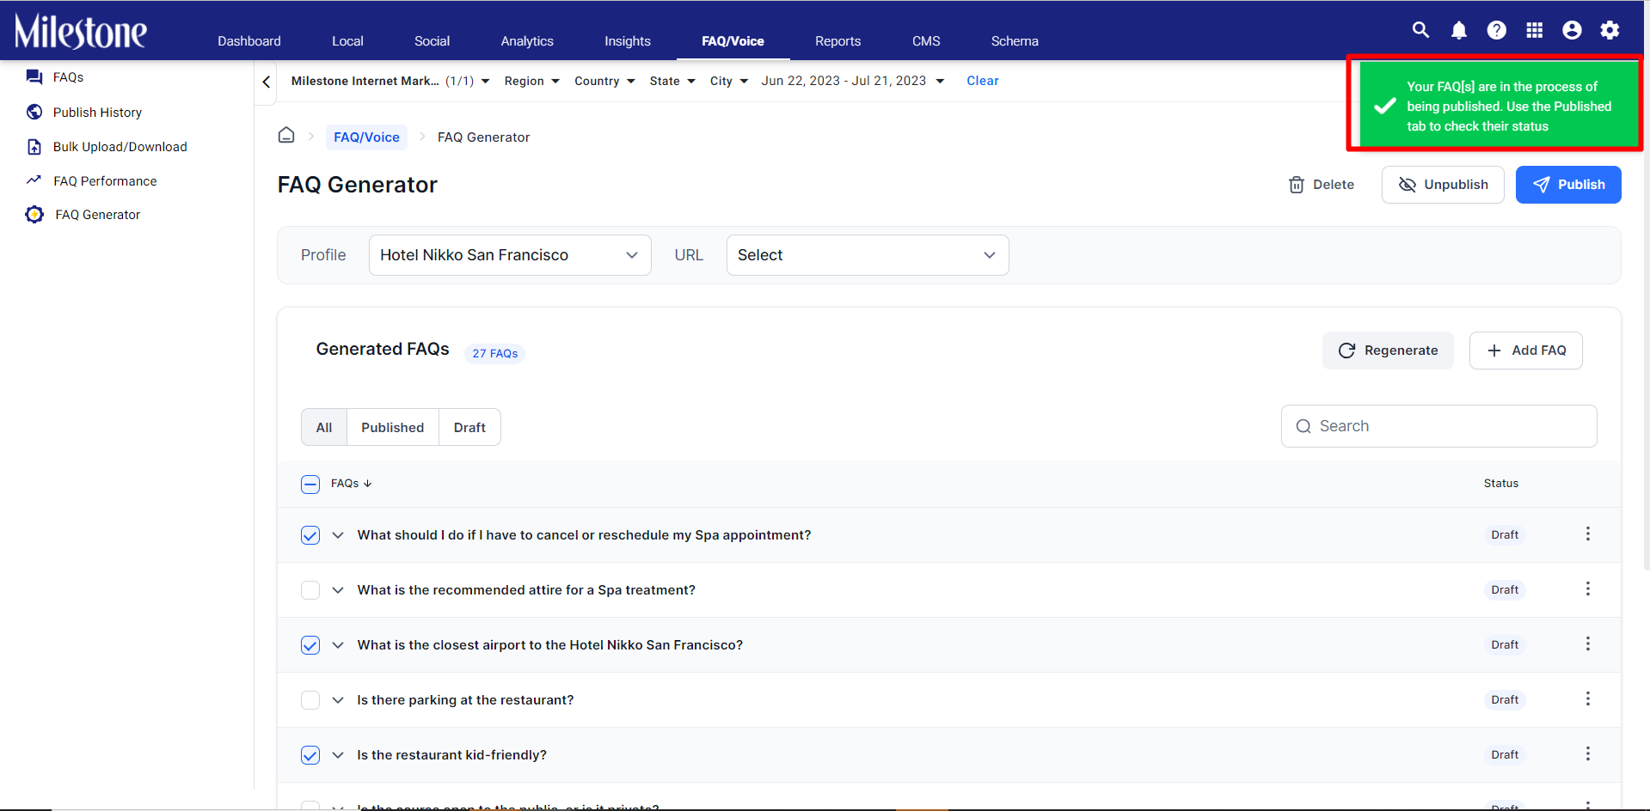The image size is (1650, 811).
Task: Expand the restaurant parking FAQ row
Action: (338, 700)
